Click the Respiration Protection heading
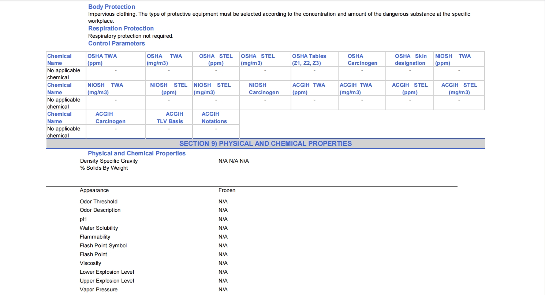Image resolution: width=545 pixels, height=295 pixels. tap(121, 28)
